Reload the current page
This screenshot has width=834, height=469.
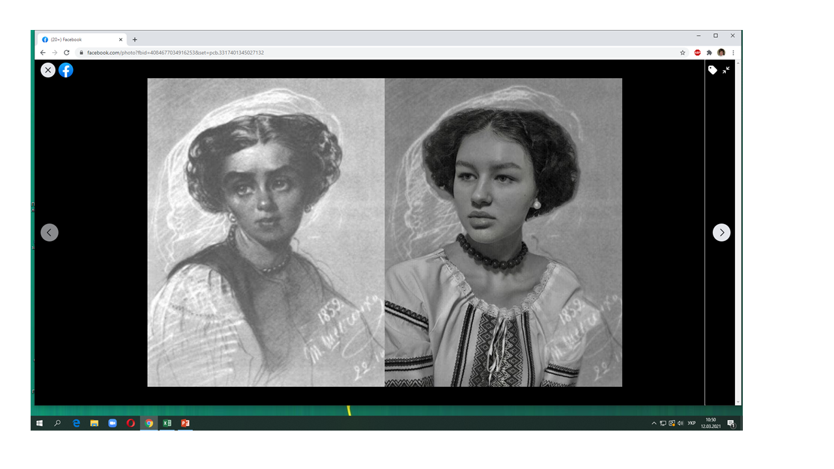click(66, 53)
